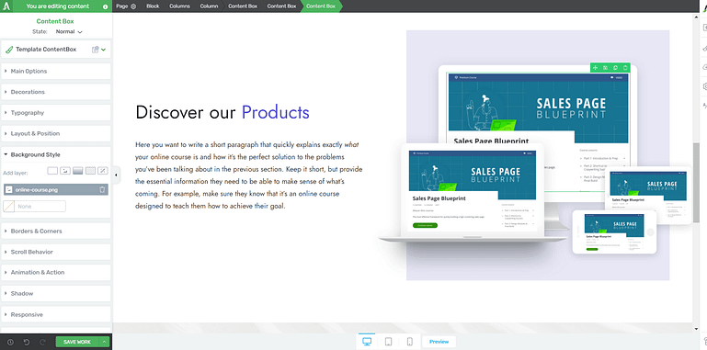Click the SAVE WORK button
Image resolution: width=707 pixels, height=350 pixels.
(77, 343)
